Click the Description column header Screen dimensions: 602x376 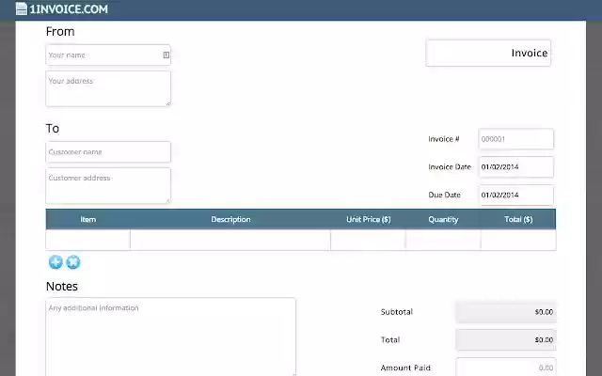pos(230,219)
